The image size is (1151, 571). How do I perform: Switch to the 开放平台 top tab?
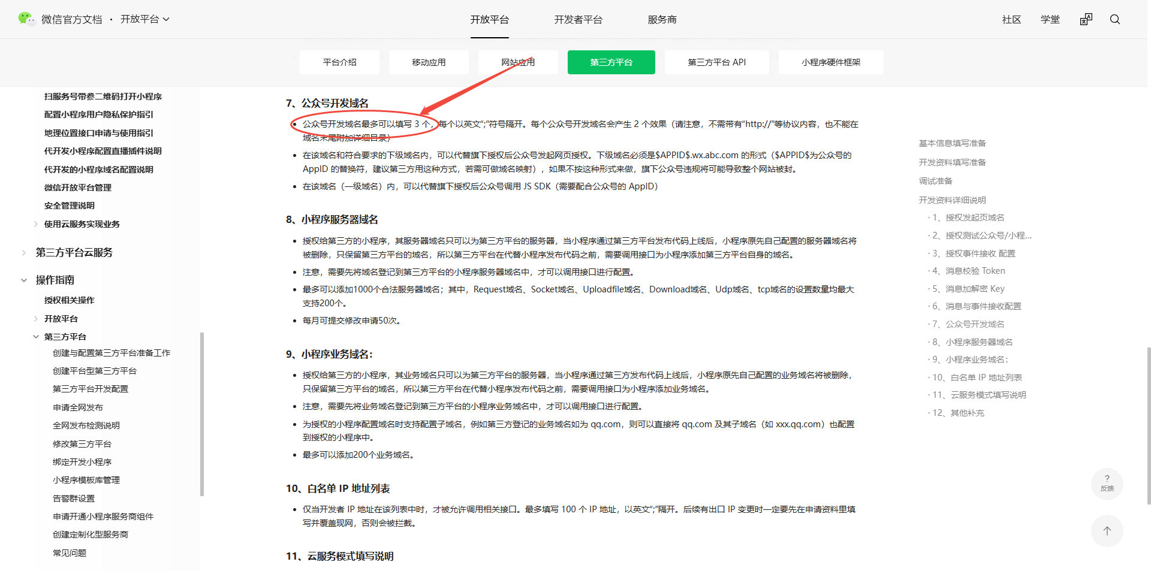pyautogui.click(x=490, y=20)
